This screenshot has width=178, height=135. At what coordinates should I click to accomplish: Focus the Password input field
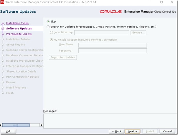(113, 51)
